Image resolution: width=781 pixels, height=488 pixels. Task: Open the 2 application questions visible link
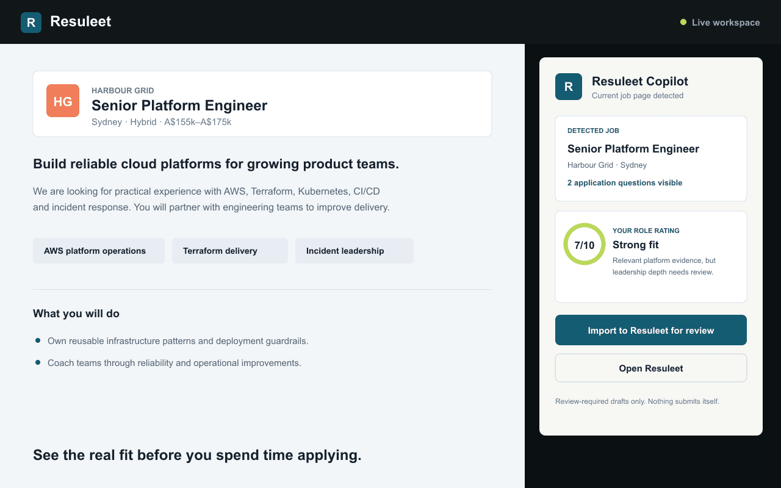(x=625, y=183)
